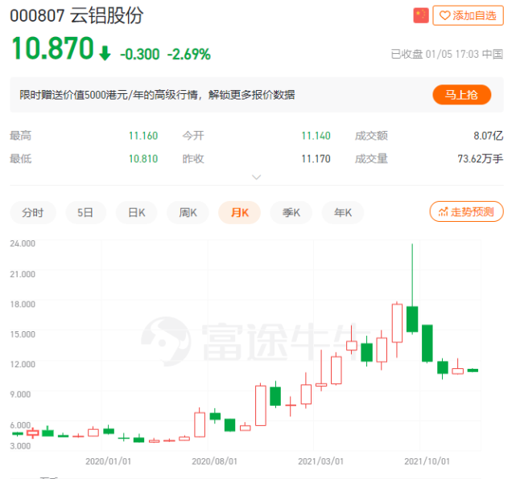
Task: Switch to 季K chart tab
Action: tap(291, 212)
